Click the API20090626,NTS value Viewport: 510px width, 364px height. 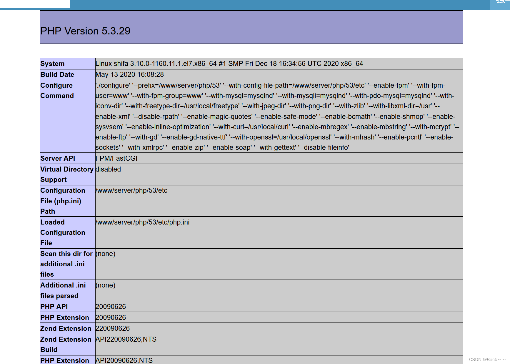tap(124, 360)
